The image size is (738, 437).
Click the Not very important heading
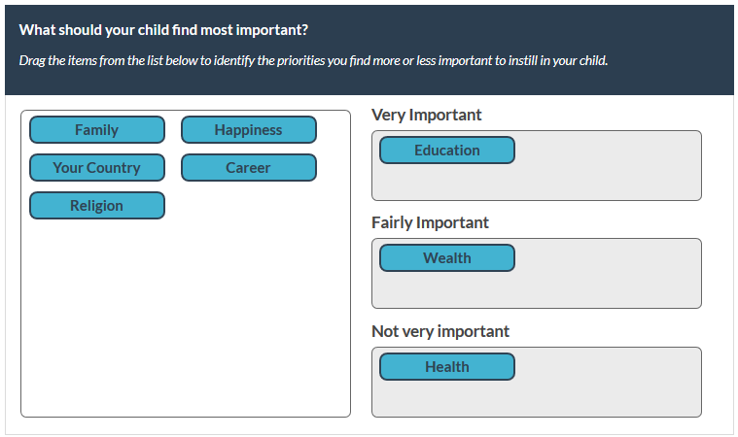coord(440,331)
